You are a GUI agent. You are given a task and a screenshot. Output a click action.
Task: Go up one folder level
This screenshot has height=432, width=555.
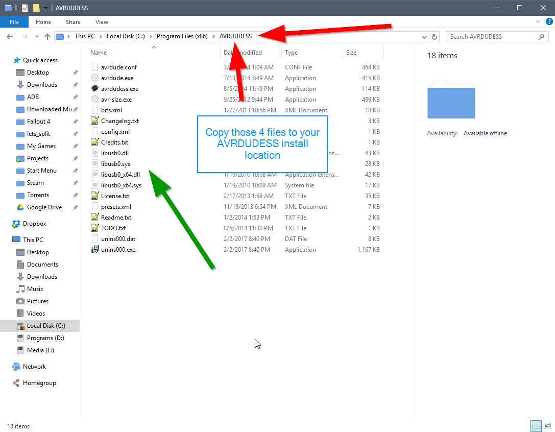47,36
